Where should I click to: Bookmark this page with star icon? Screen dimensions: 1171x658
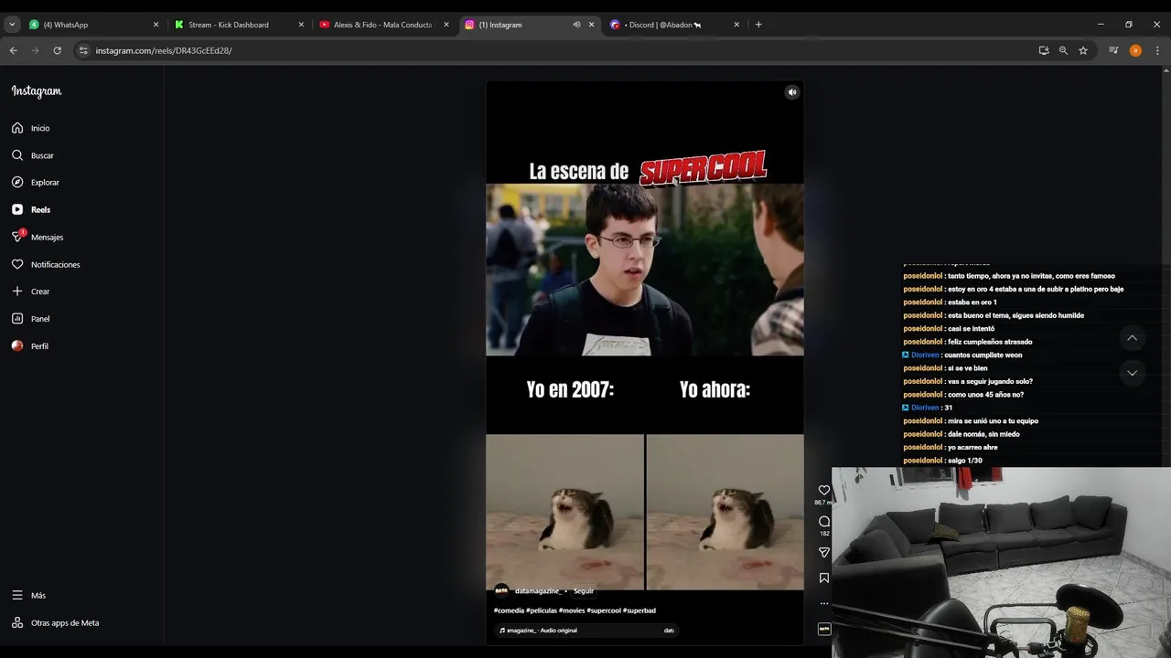point(1083,50)
